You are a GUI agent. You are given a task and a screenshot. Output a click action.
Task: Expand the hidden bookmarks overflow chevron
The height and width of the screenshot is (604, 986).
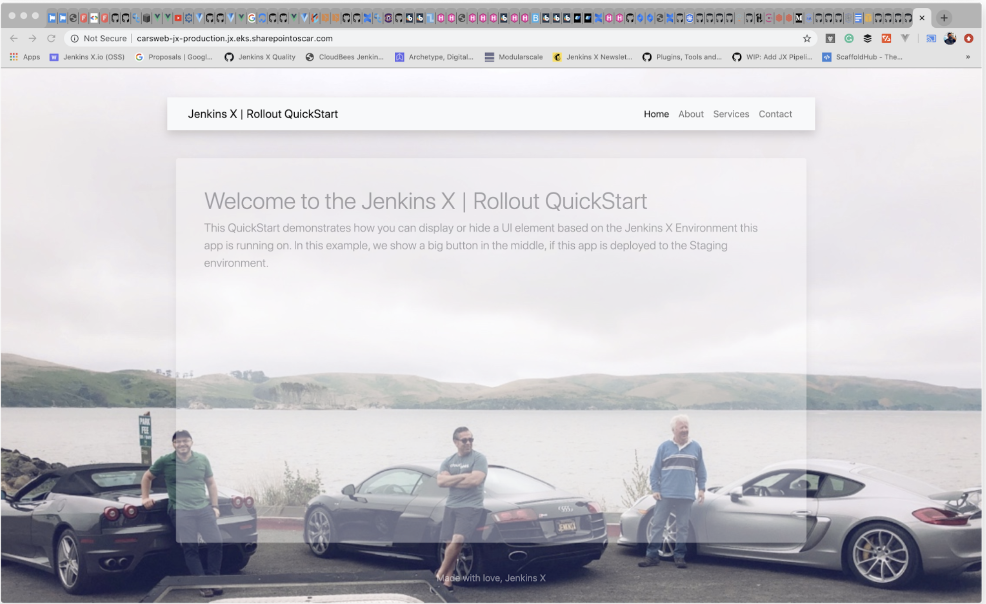point(968,57)
